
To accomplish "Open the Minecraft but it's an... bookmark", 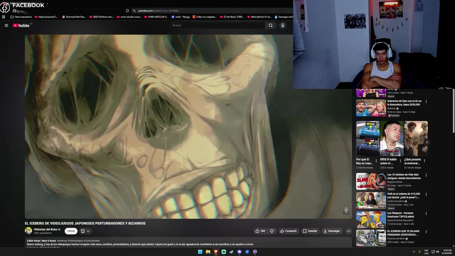I will [259, 17].
